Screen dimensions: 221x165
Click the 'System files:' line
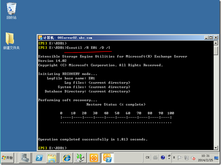click(x=94, y=87)
